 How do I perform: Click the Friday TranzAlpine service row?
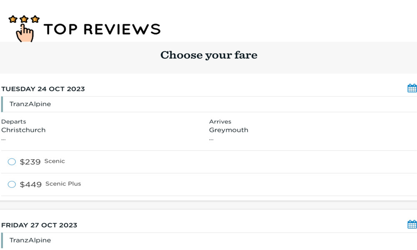click(209, 240)
